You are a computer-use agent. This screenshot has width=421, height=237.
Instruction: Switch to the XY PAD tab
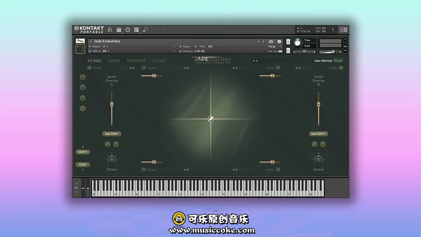[94, 61]
